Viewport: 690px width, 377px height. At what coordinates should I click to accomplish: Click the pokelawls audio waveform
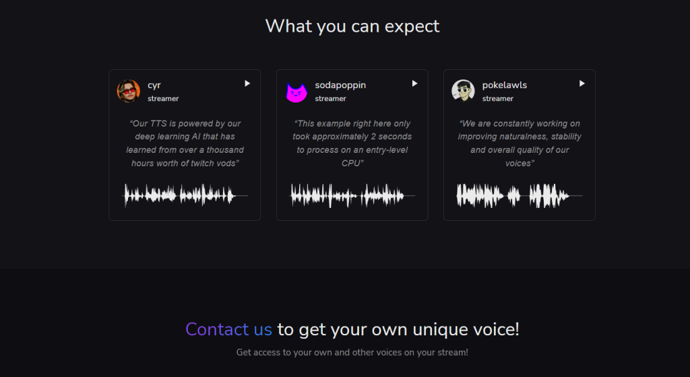[x=519, y=196]
